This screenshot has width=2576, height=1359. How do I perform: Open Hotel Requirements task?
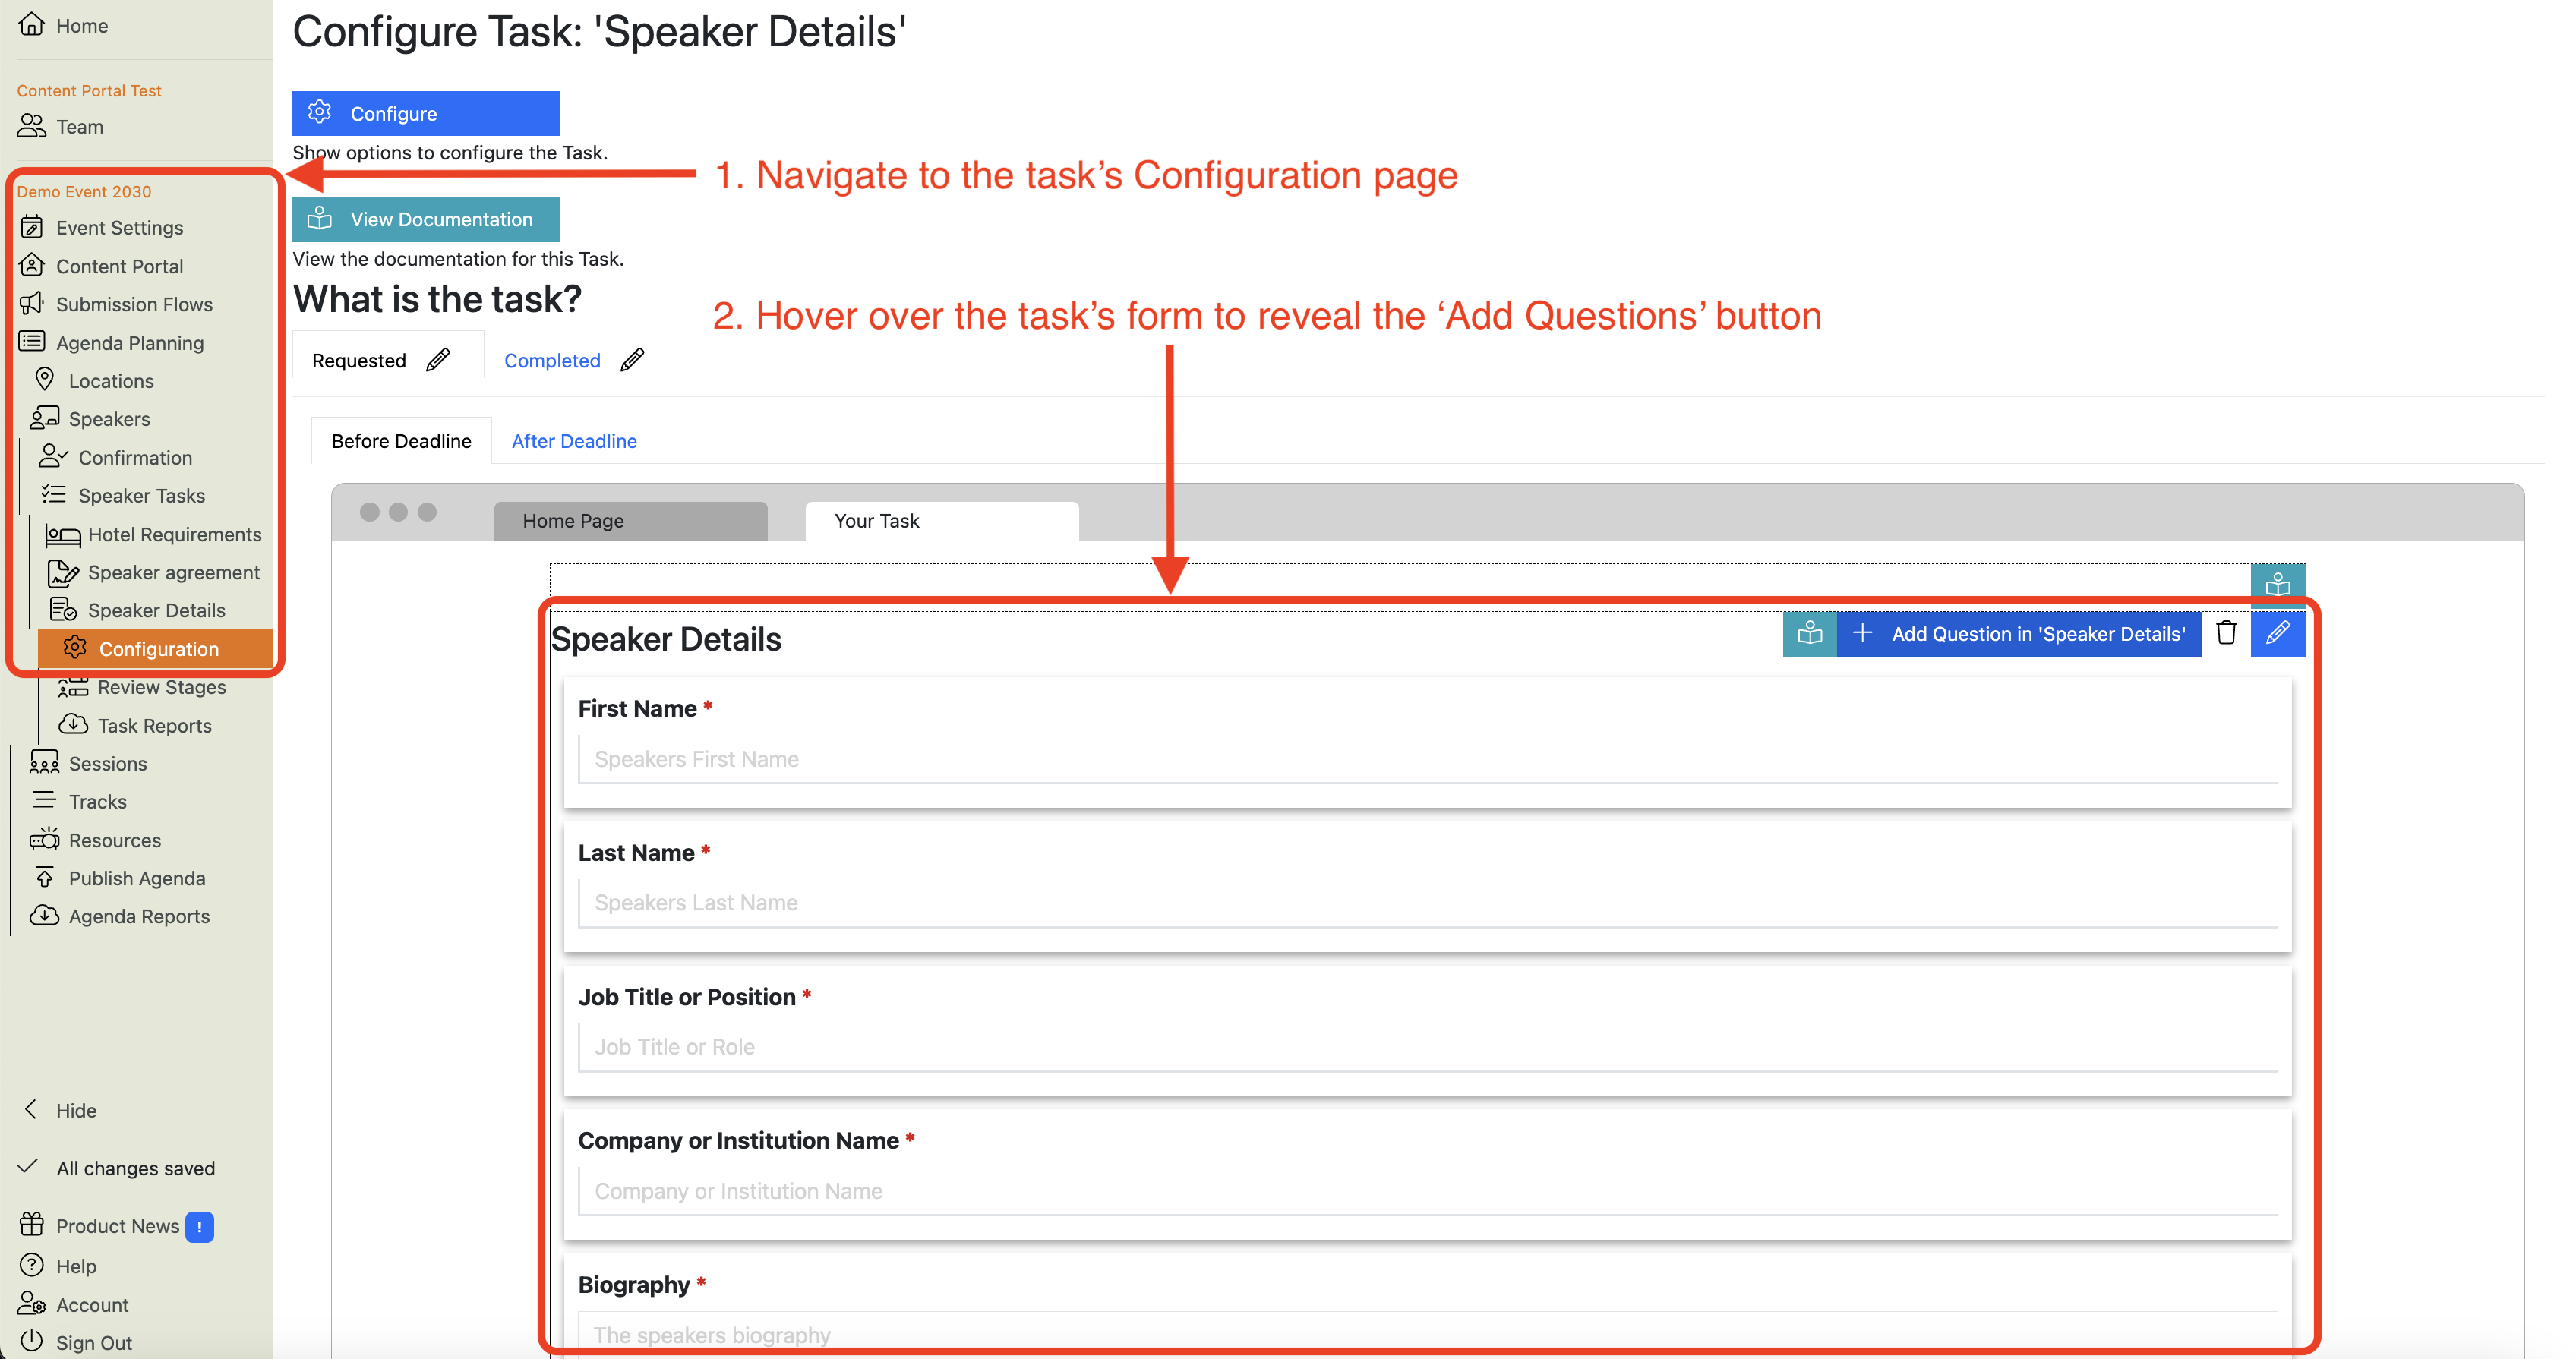(x=154, y=534)
